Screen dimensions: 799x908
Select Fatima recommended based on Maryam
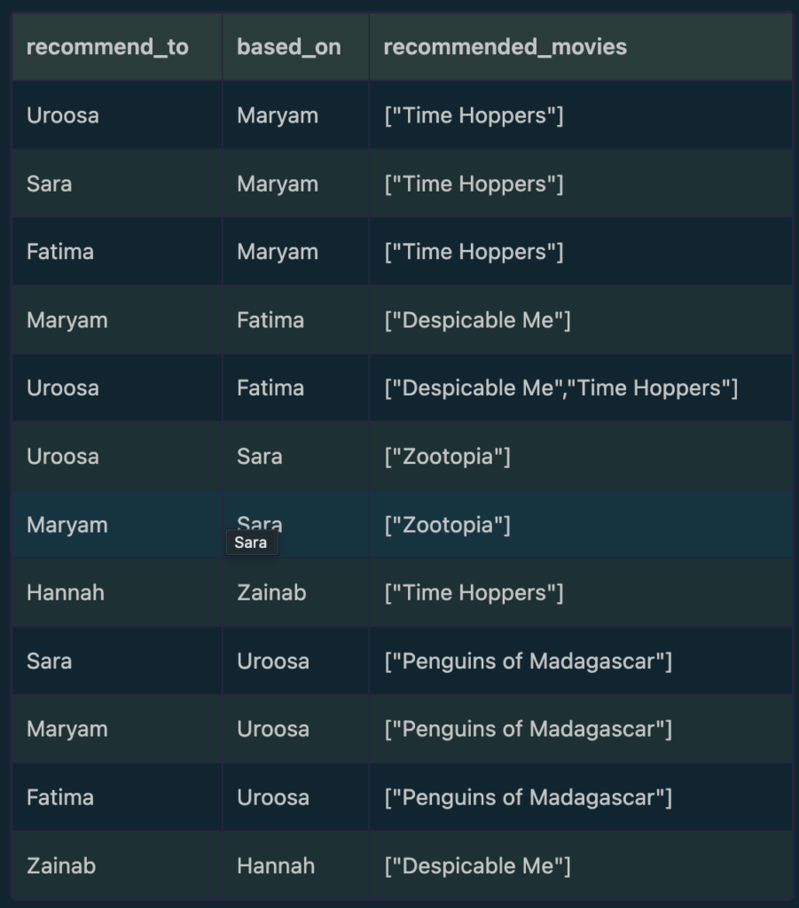pyautogui.click(x=60, y=252)
